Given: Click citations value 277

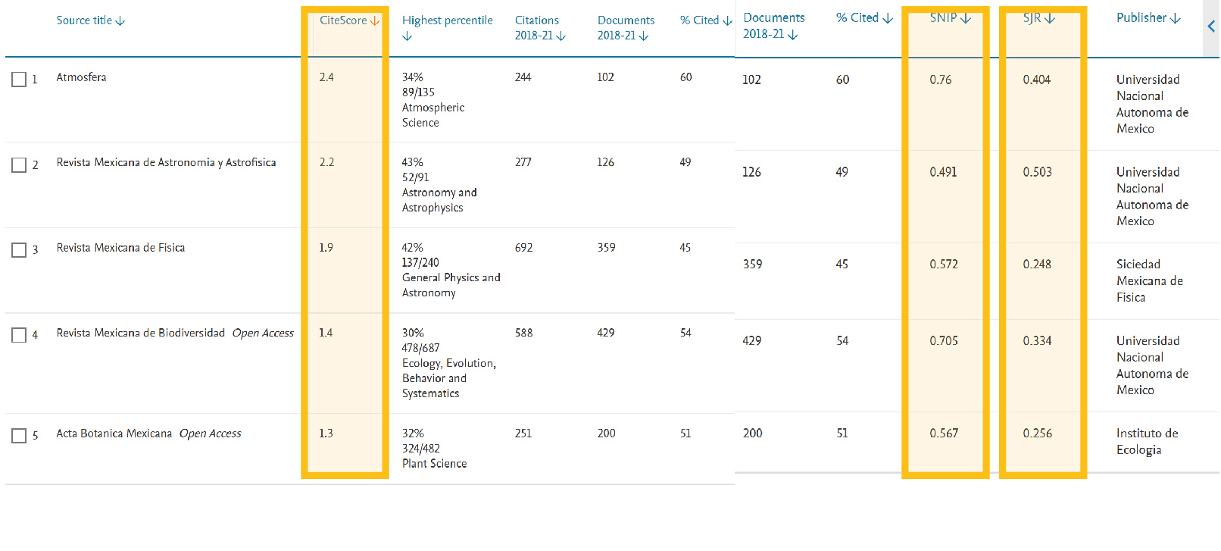Looking at the screenshot, I should [523, 162].
